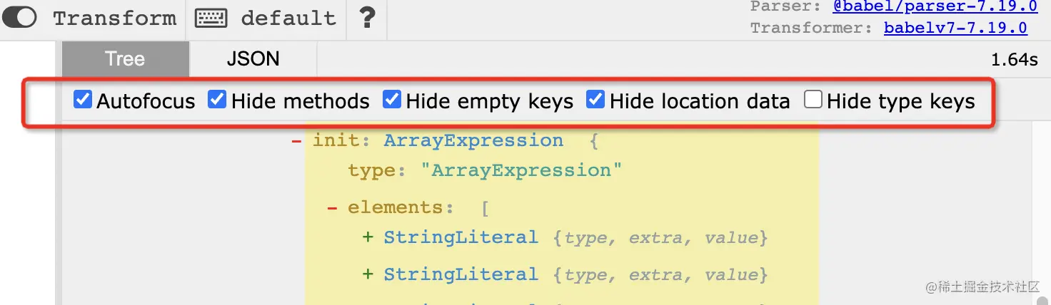
Task: Uncheck Hide methods checkbox
Action: coord(217,100)
